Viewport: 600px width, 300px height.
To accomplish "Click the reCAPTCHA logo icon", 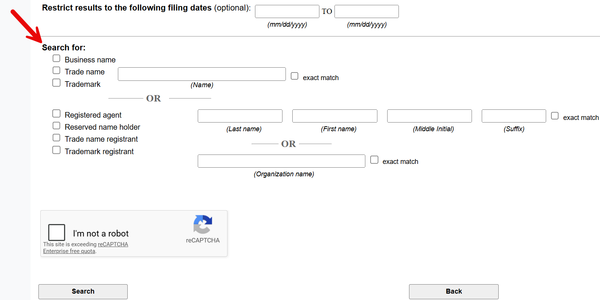I will [203, 224].
